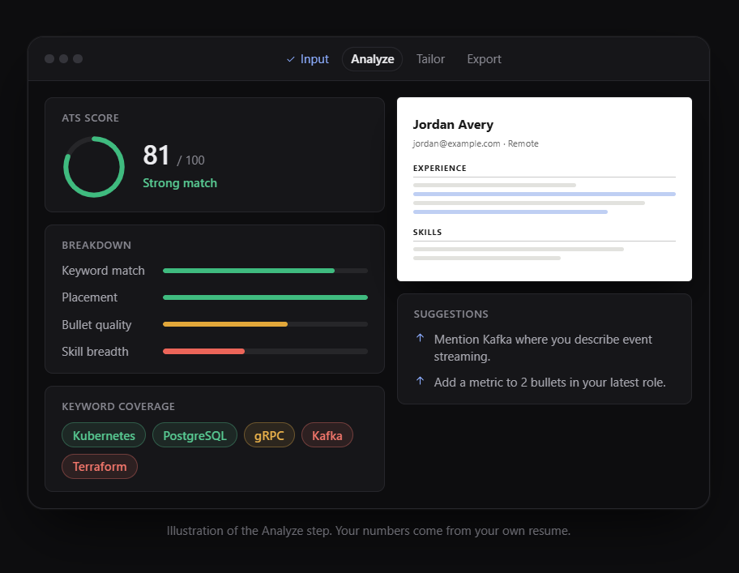Click the "Skill breadth" label

tap(95, 352)
